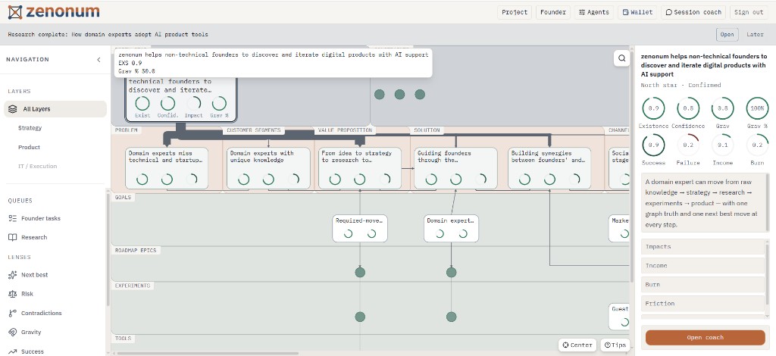The height and width of the screenshot is (356, 776).
Task: Activate Next best sparkle icon
Action: 13,275
